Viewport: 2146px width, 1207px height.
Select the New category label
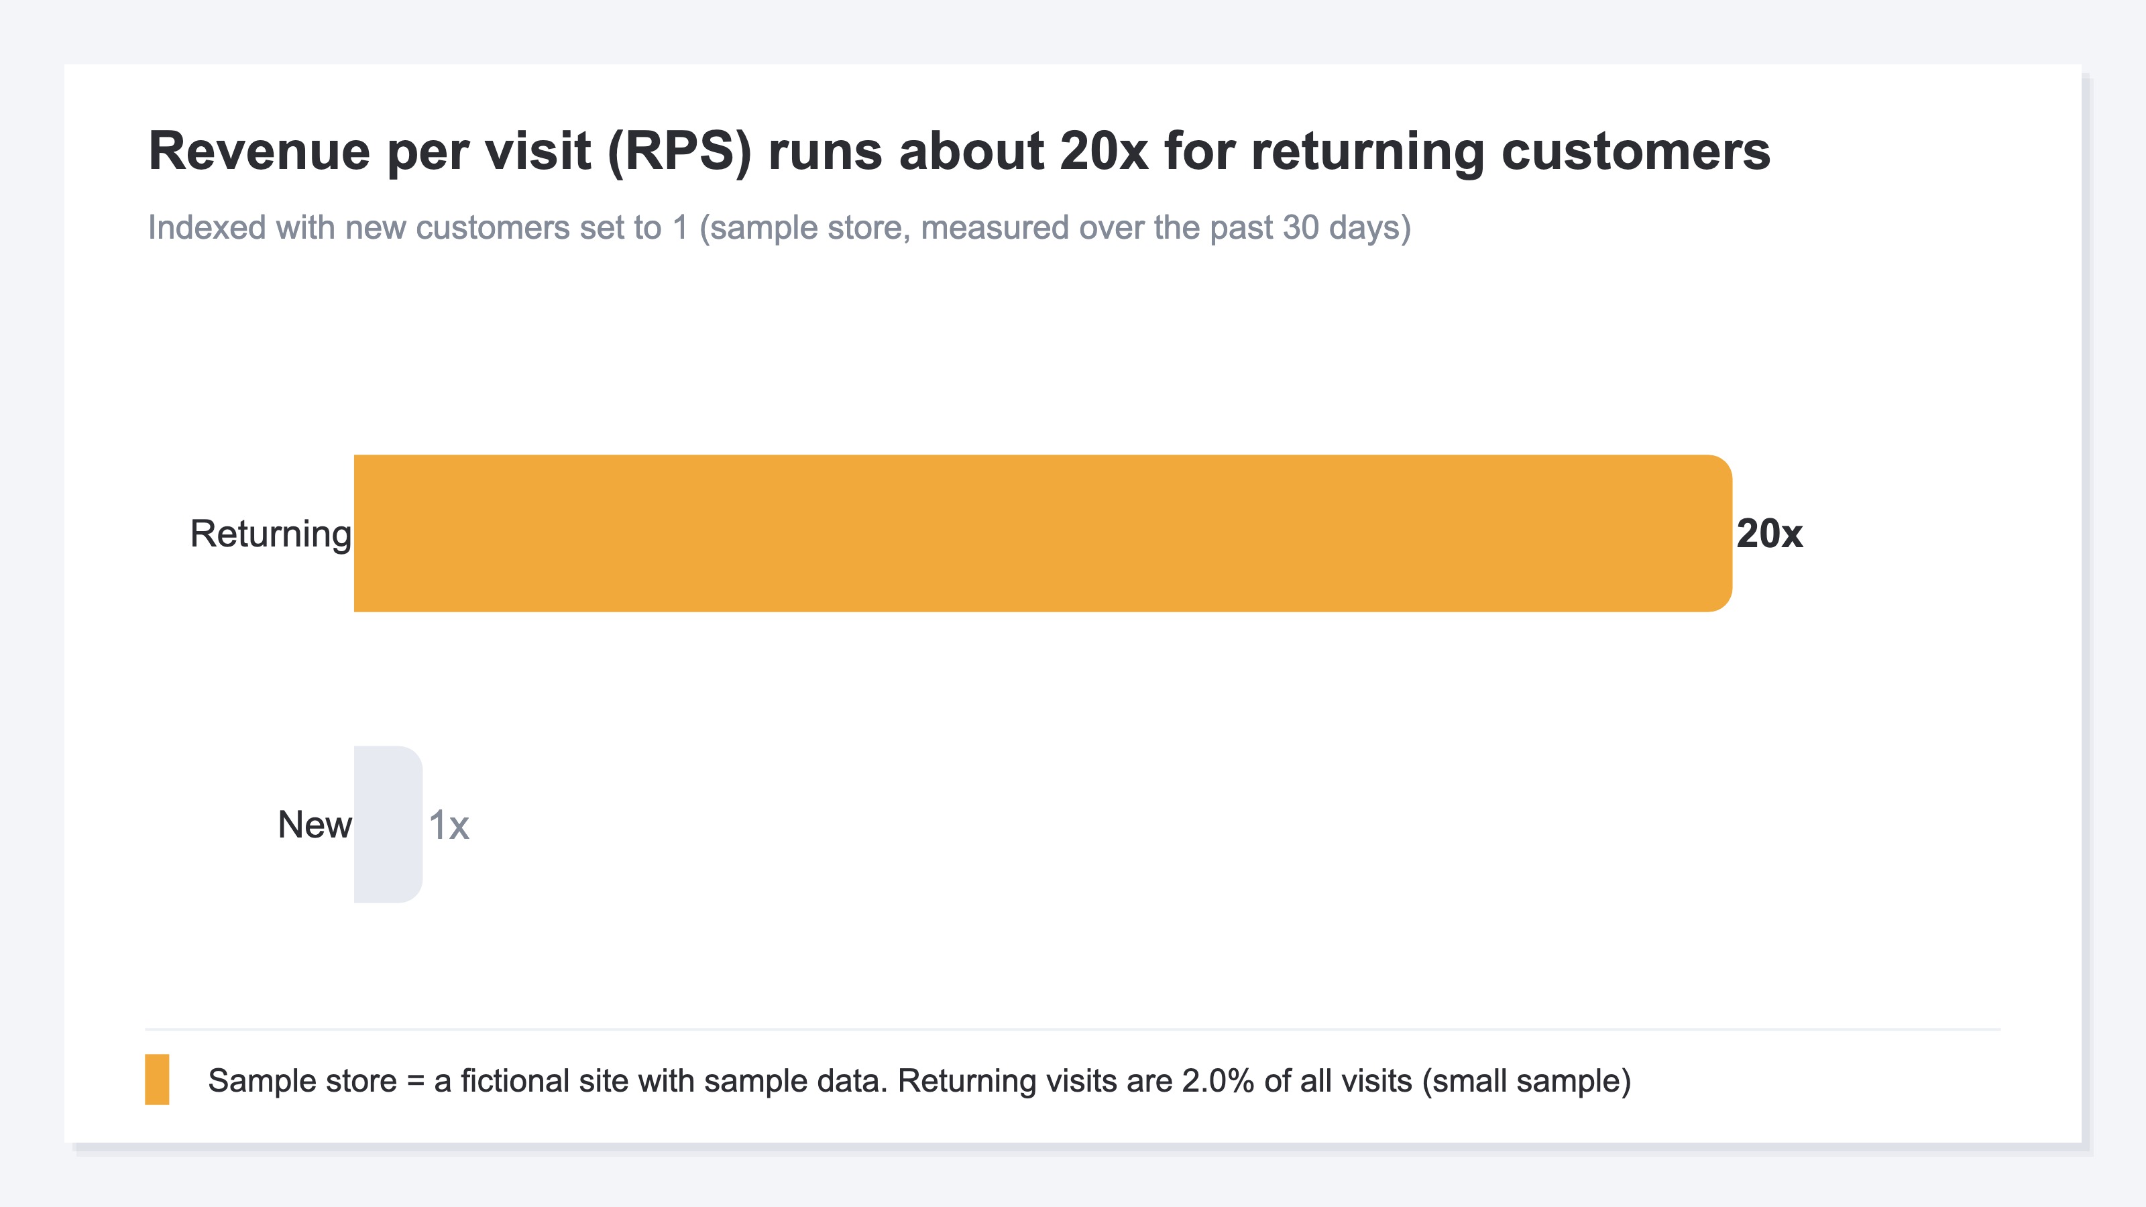315,825
